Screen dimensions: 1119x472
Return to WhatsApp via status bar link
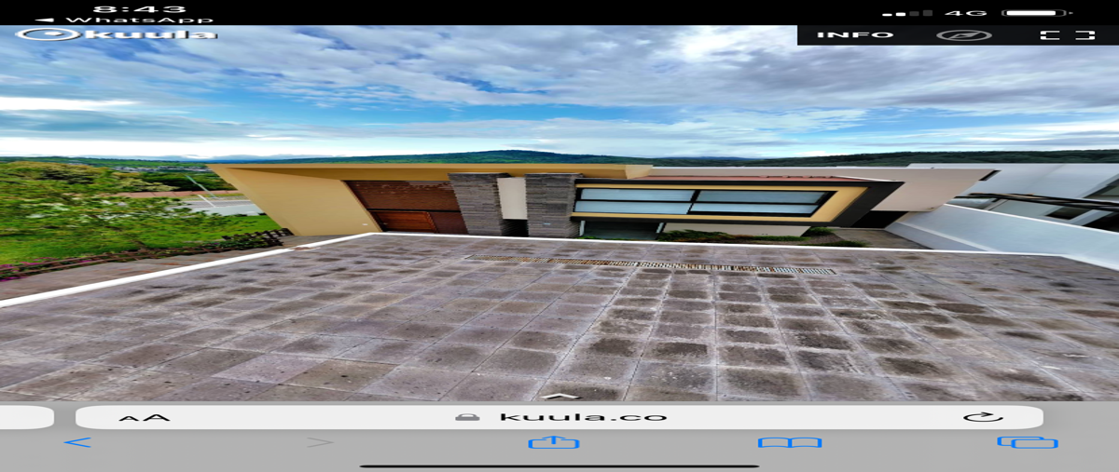[x=124, y=20]
